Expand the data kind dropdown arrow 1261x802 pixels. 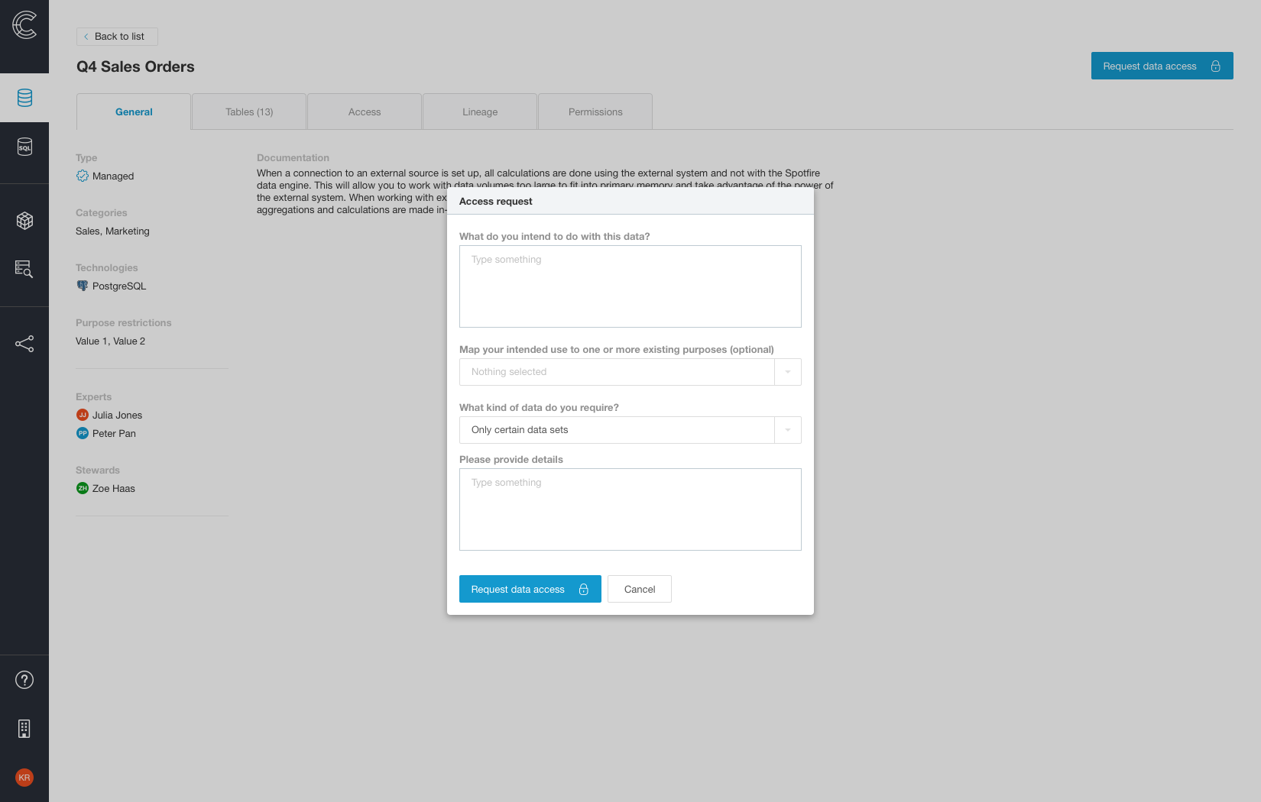[x=788, y=430]
